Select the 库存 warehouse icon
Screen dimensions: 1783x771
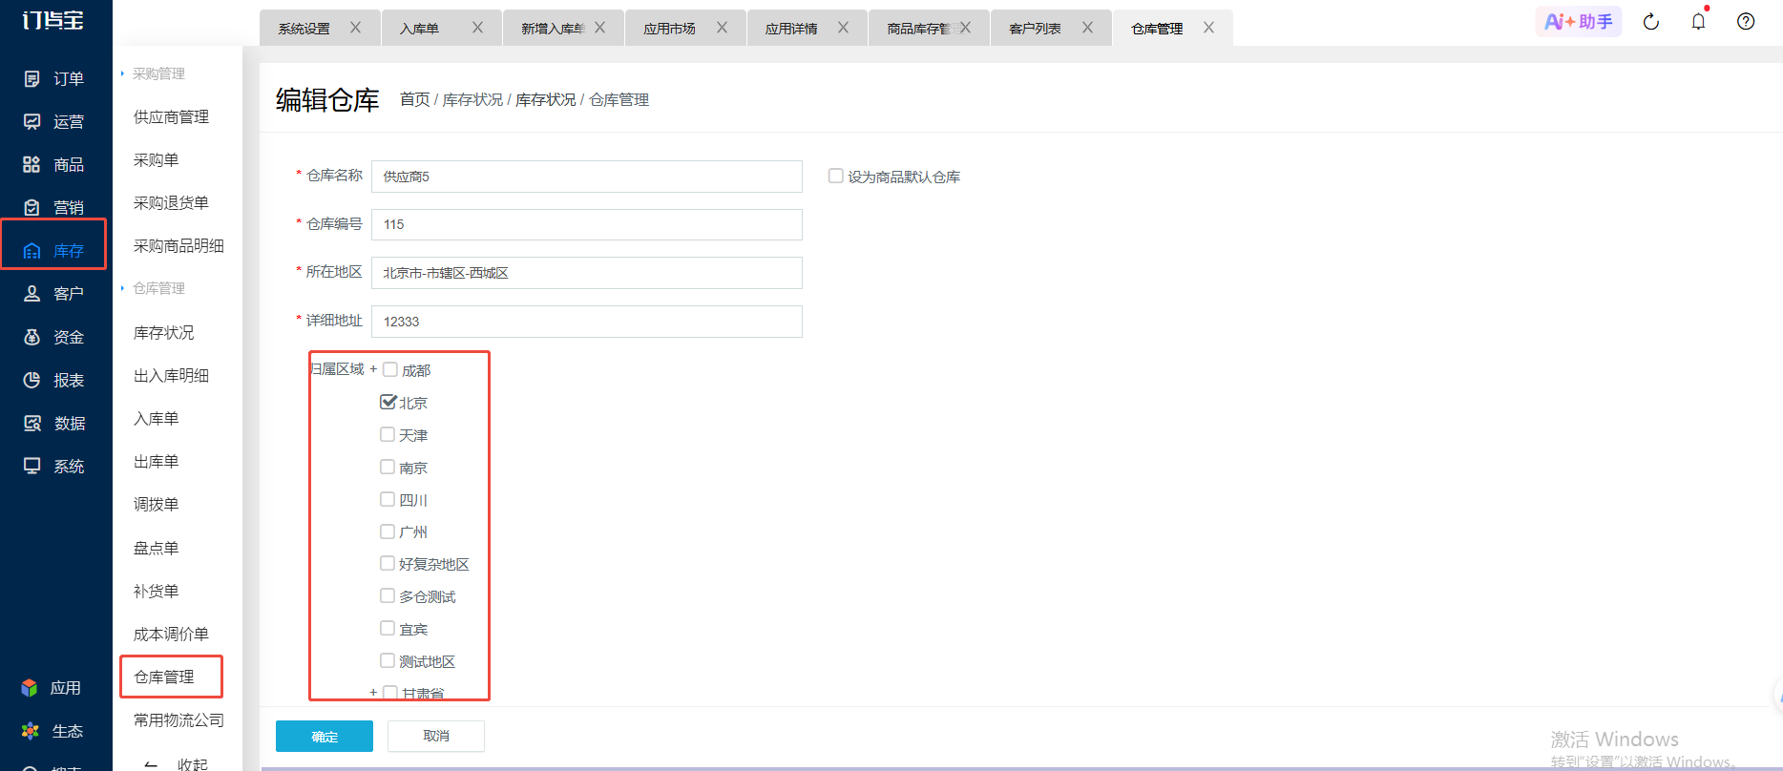pyautogui.click(x=31, y=251)
